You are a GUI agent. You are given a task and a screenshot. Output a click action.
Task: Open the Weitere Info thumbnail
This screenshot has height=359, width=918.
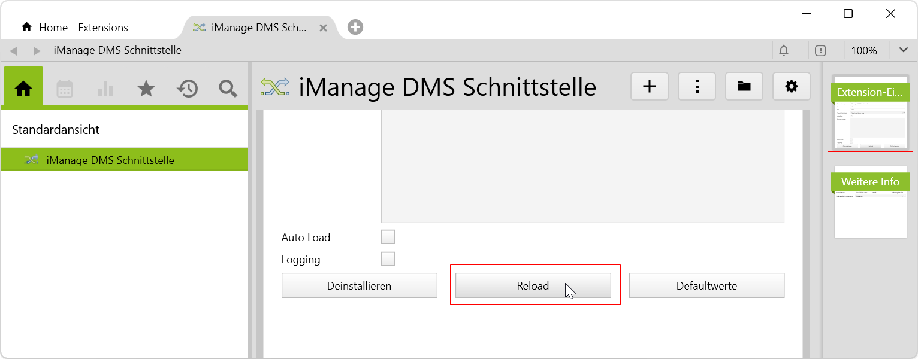[x=870, y=202]
